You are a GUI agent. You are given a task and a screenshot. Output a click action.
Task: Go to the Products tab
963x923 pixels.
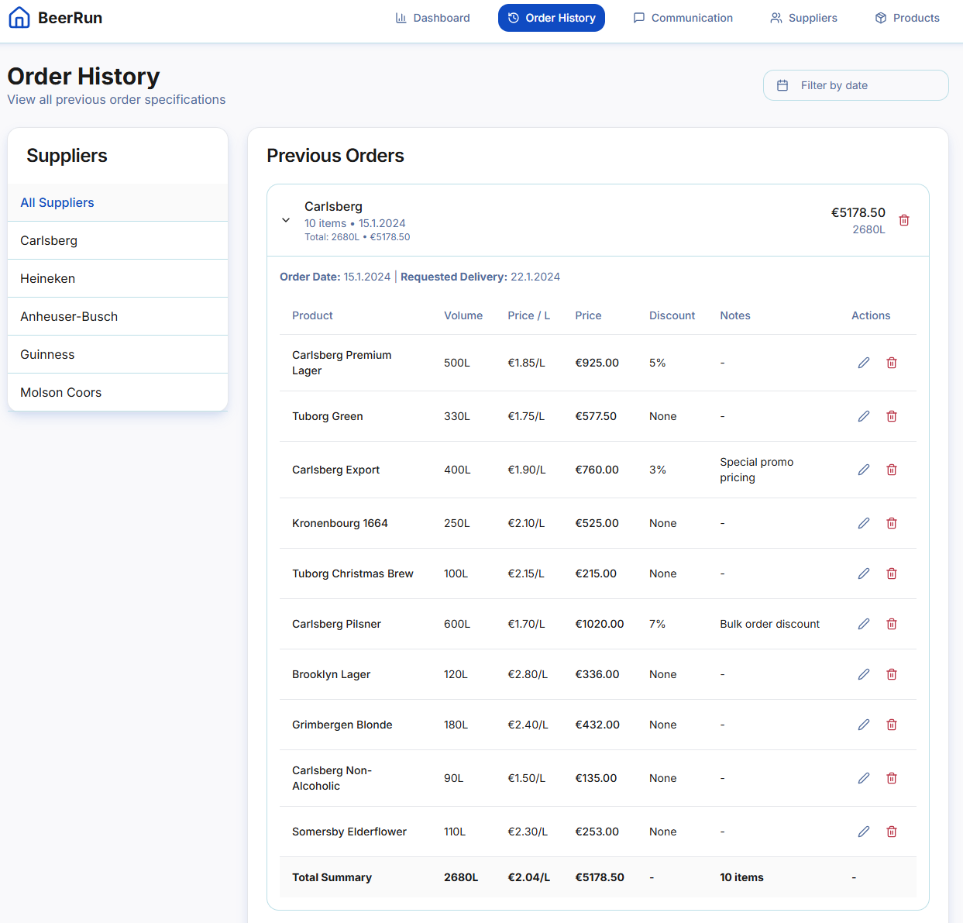pyautogui.click(x=906, y=18)
